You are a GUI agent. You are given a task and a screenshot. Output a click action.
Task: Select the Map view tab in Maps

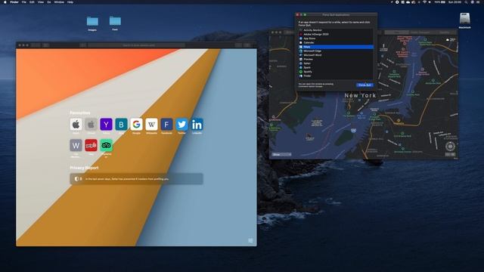coord(397,32)
